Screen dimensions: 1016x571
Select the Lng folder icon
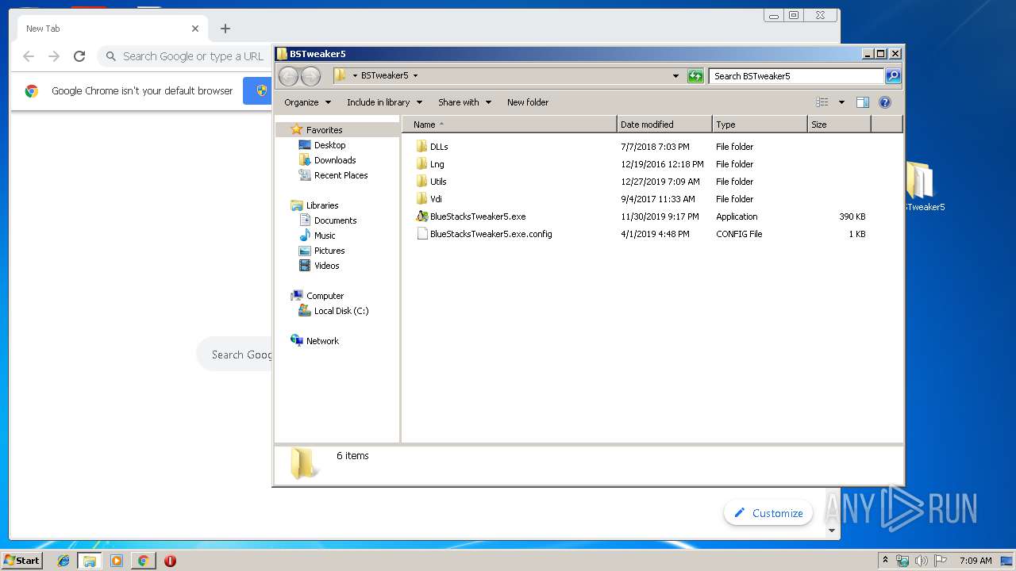[421, 164]
